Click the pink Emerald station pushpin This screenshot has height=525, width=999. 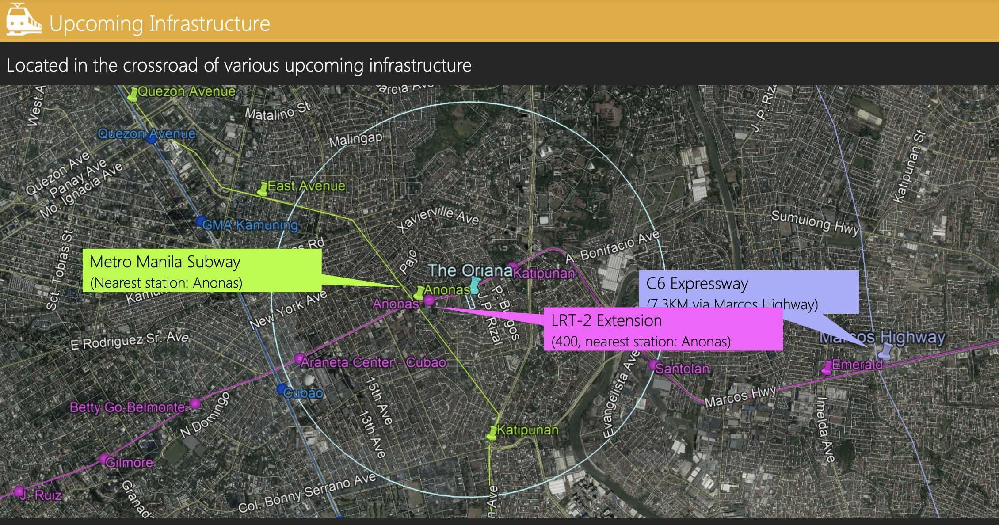827,367
